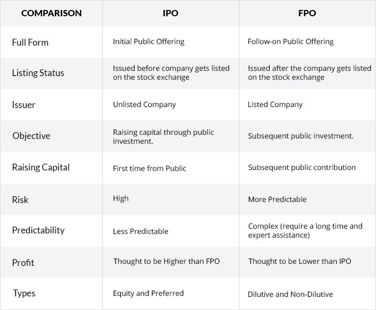Click the Objective row label
Viewport: 376px width, 310px height.
click(31, 136)
